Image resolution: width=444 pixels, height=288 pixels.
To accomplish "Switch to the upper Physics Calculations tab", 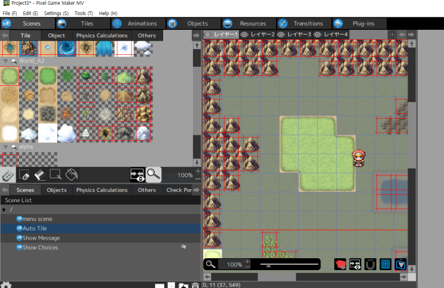I will click(x=102, y=36).
